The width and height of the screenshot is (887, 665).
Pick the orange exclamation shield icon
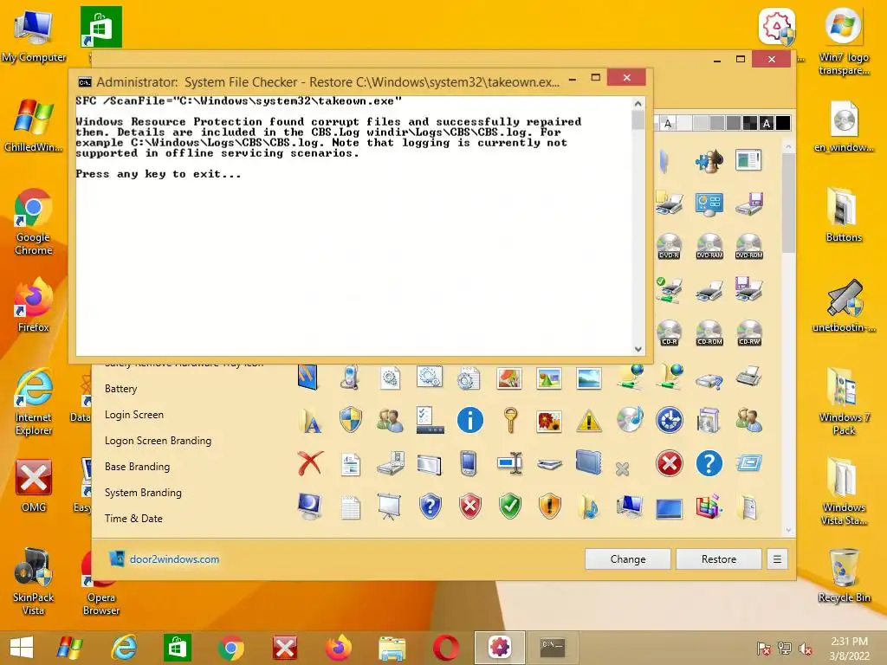pyautogui.click(x=549, y=506)
